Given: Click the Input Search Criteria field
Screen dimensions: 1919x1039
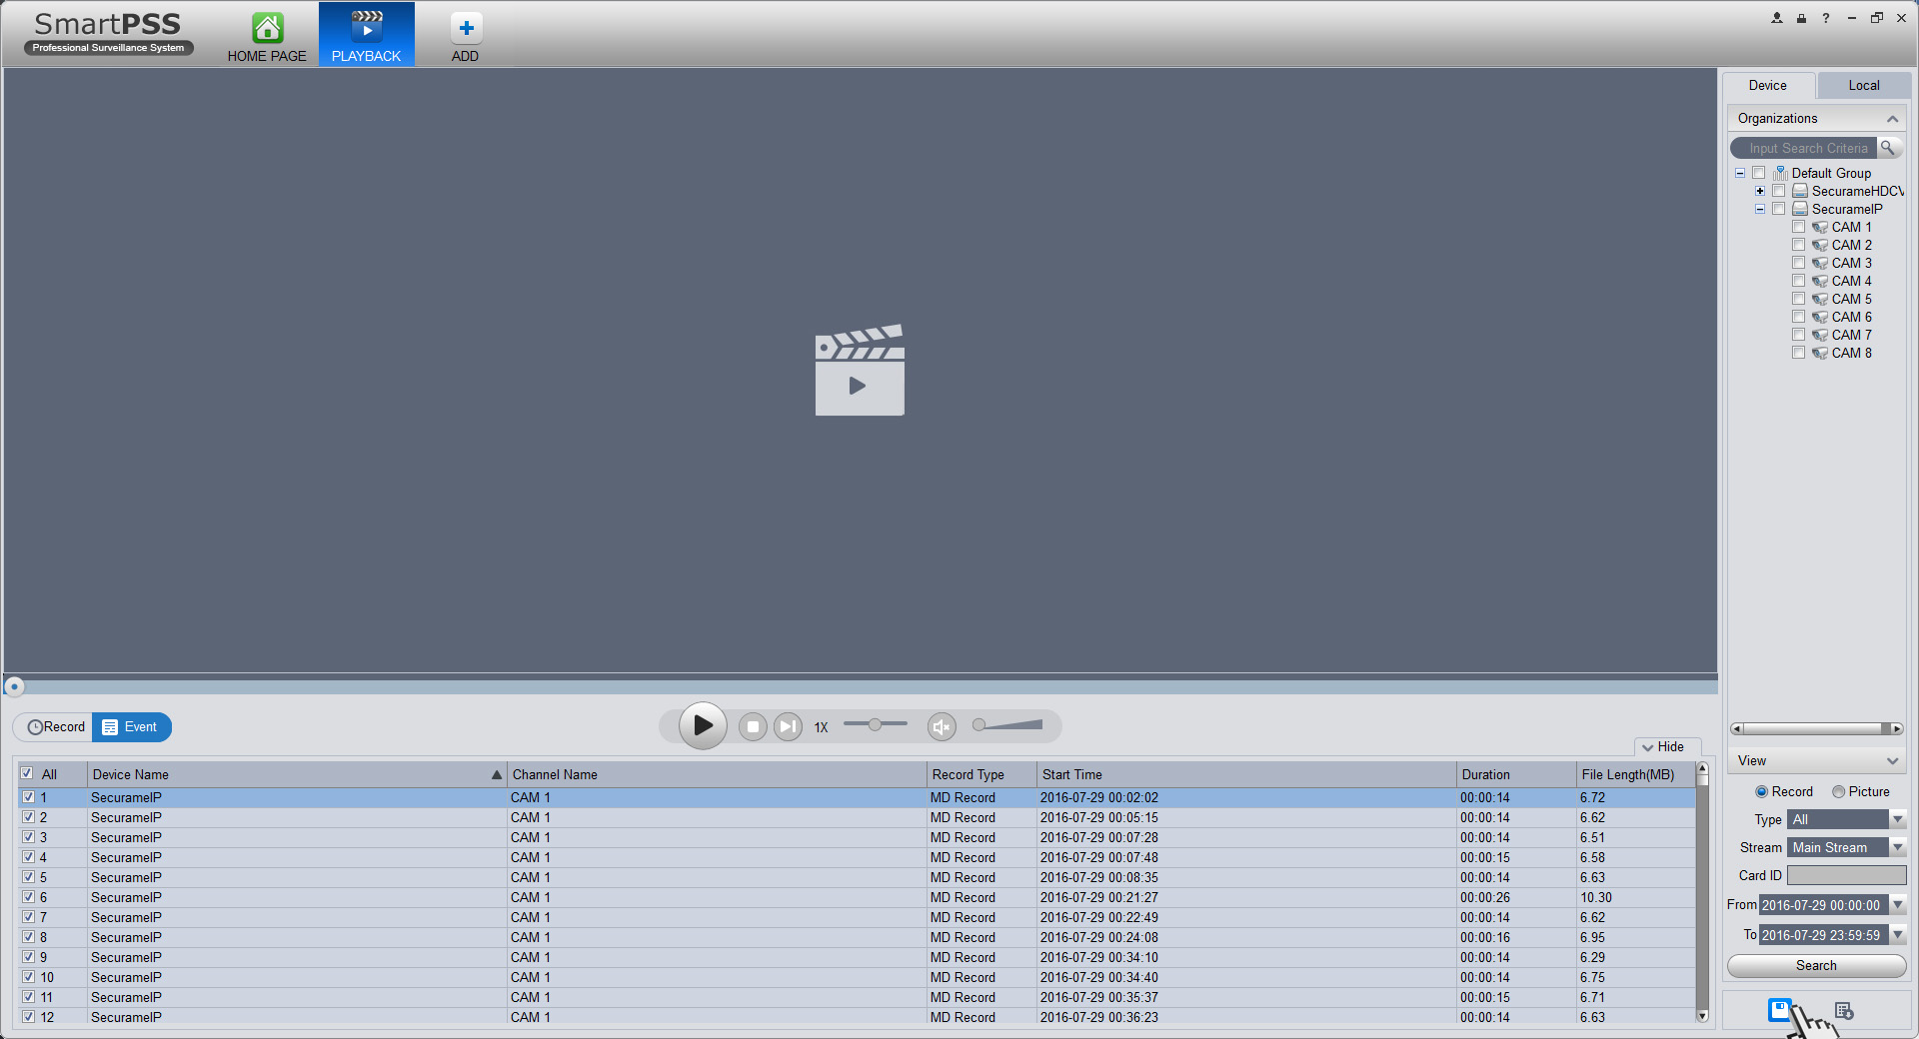Looking at the screenshot, I should tap(1804, 148).
